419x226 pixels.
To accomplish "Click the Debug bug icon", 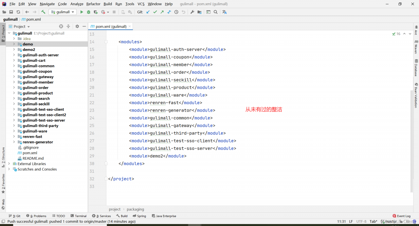I will click(89, 12).
